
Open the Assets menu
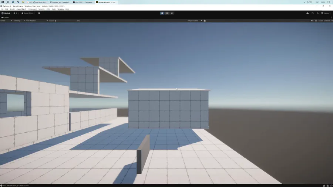[x=12, y=9]
